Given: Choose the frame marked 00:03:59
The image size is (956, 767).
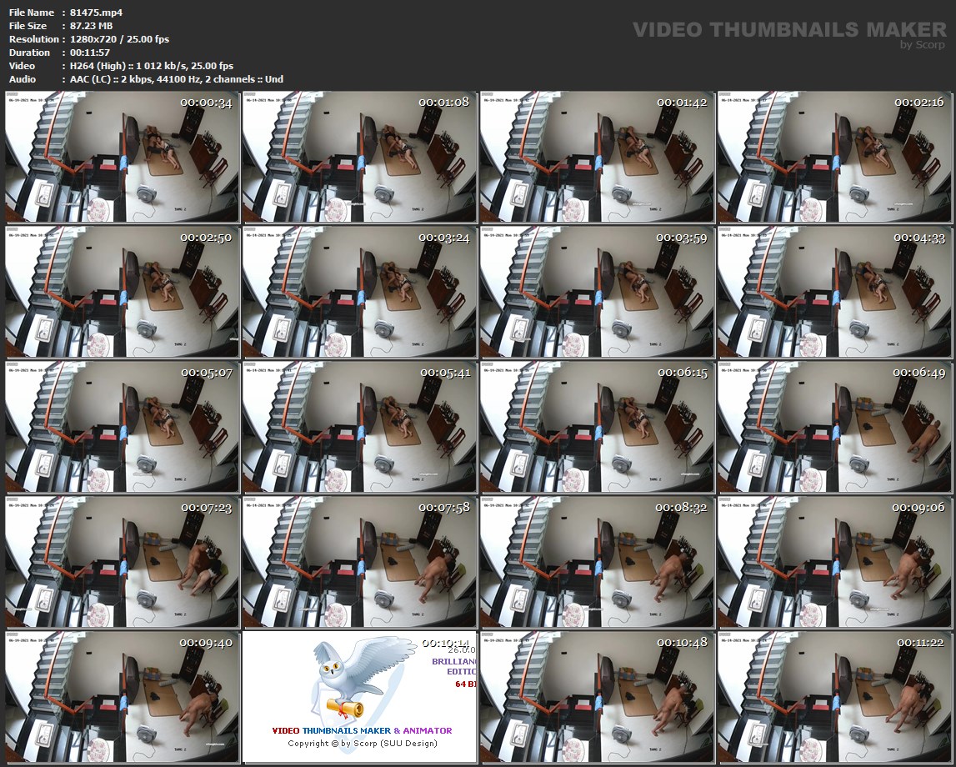Looking at the screenshot, I should tap(598, 292).
